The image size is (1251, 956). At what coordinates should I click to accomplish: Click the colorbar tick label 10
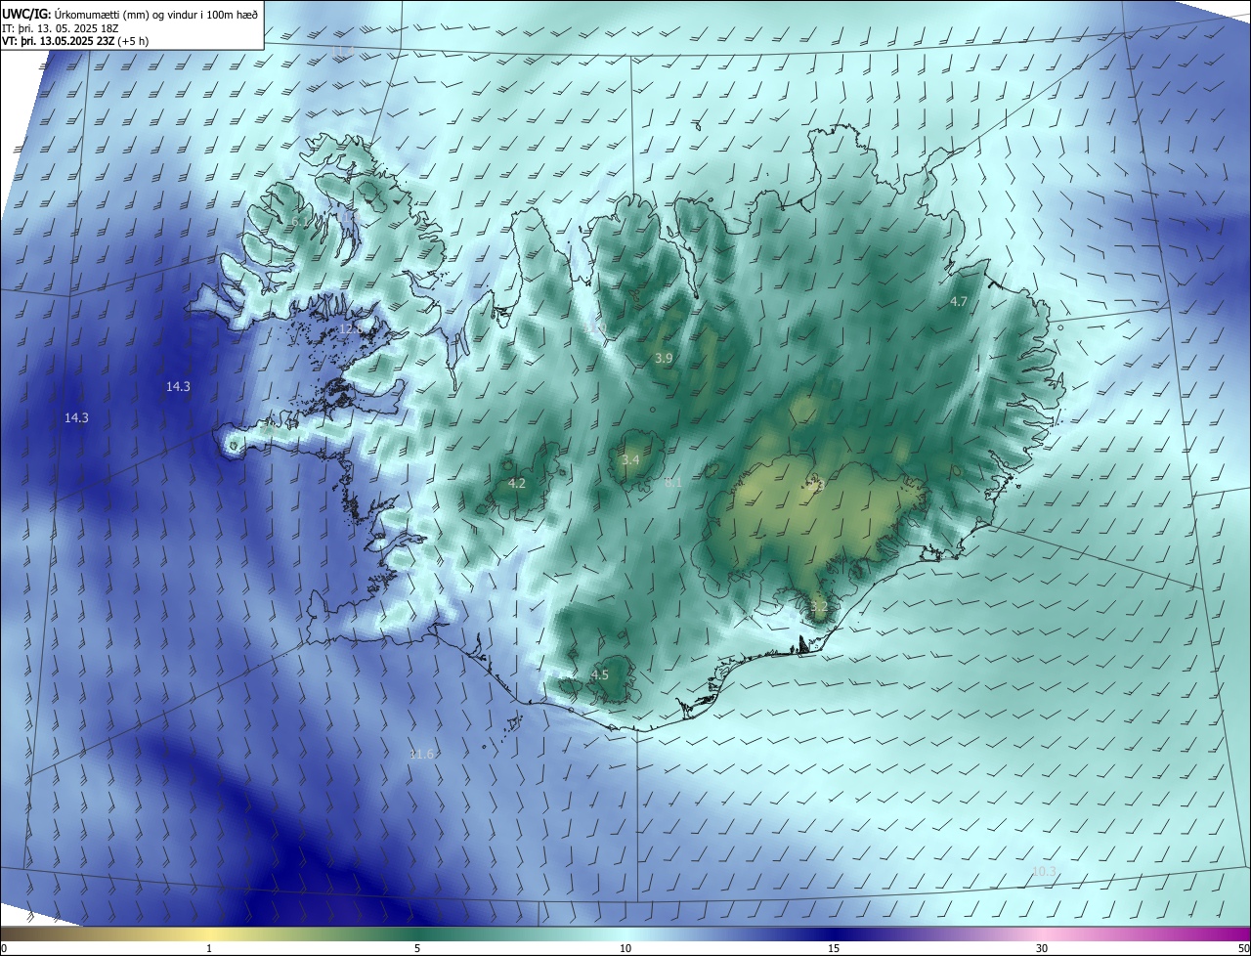(x=625, y=948)
